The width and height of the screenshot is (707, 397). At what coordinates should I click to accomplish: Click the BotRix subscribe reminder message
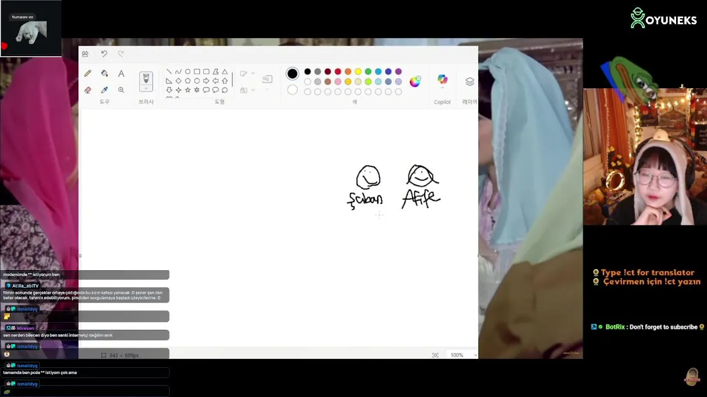tap(648, 327)
